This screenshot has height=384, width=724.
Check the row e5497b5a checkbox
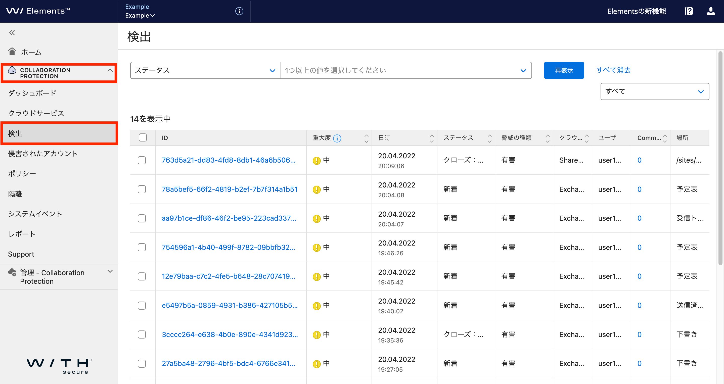coord(142,306)
